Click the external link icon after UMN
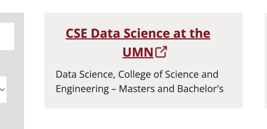This screenshot has height=129, width=267. (161, 52)
